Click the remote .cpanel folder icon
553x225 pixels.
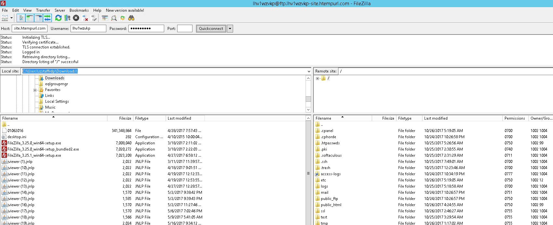(318, 131)
